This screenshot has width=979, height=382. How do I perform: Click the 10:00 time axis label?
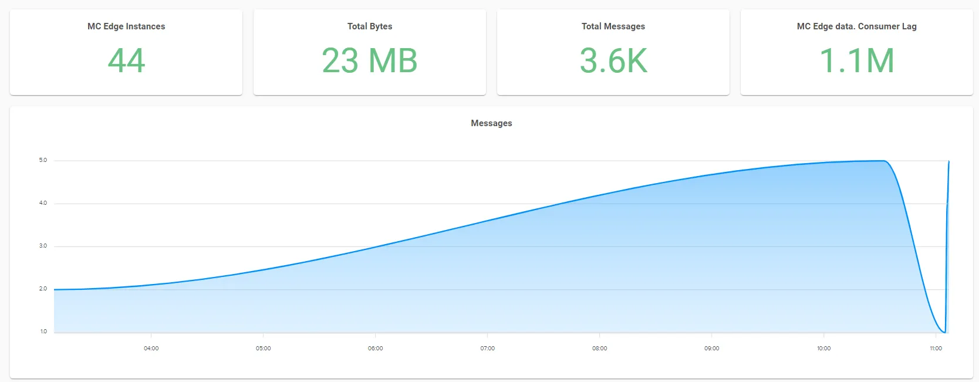click(x=823, y=349)
